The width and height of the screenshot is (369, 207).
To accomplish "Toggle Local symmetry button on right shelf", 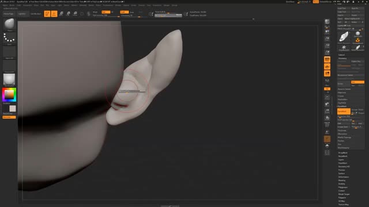I will click(x=327, y=74).
